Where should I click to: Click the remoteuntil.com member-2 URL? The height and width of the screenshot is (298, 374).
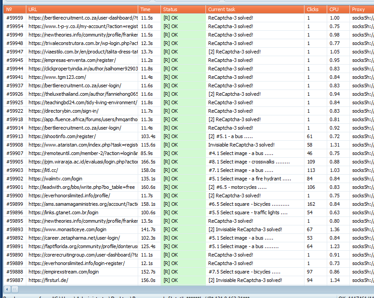tap(83, 153)
